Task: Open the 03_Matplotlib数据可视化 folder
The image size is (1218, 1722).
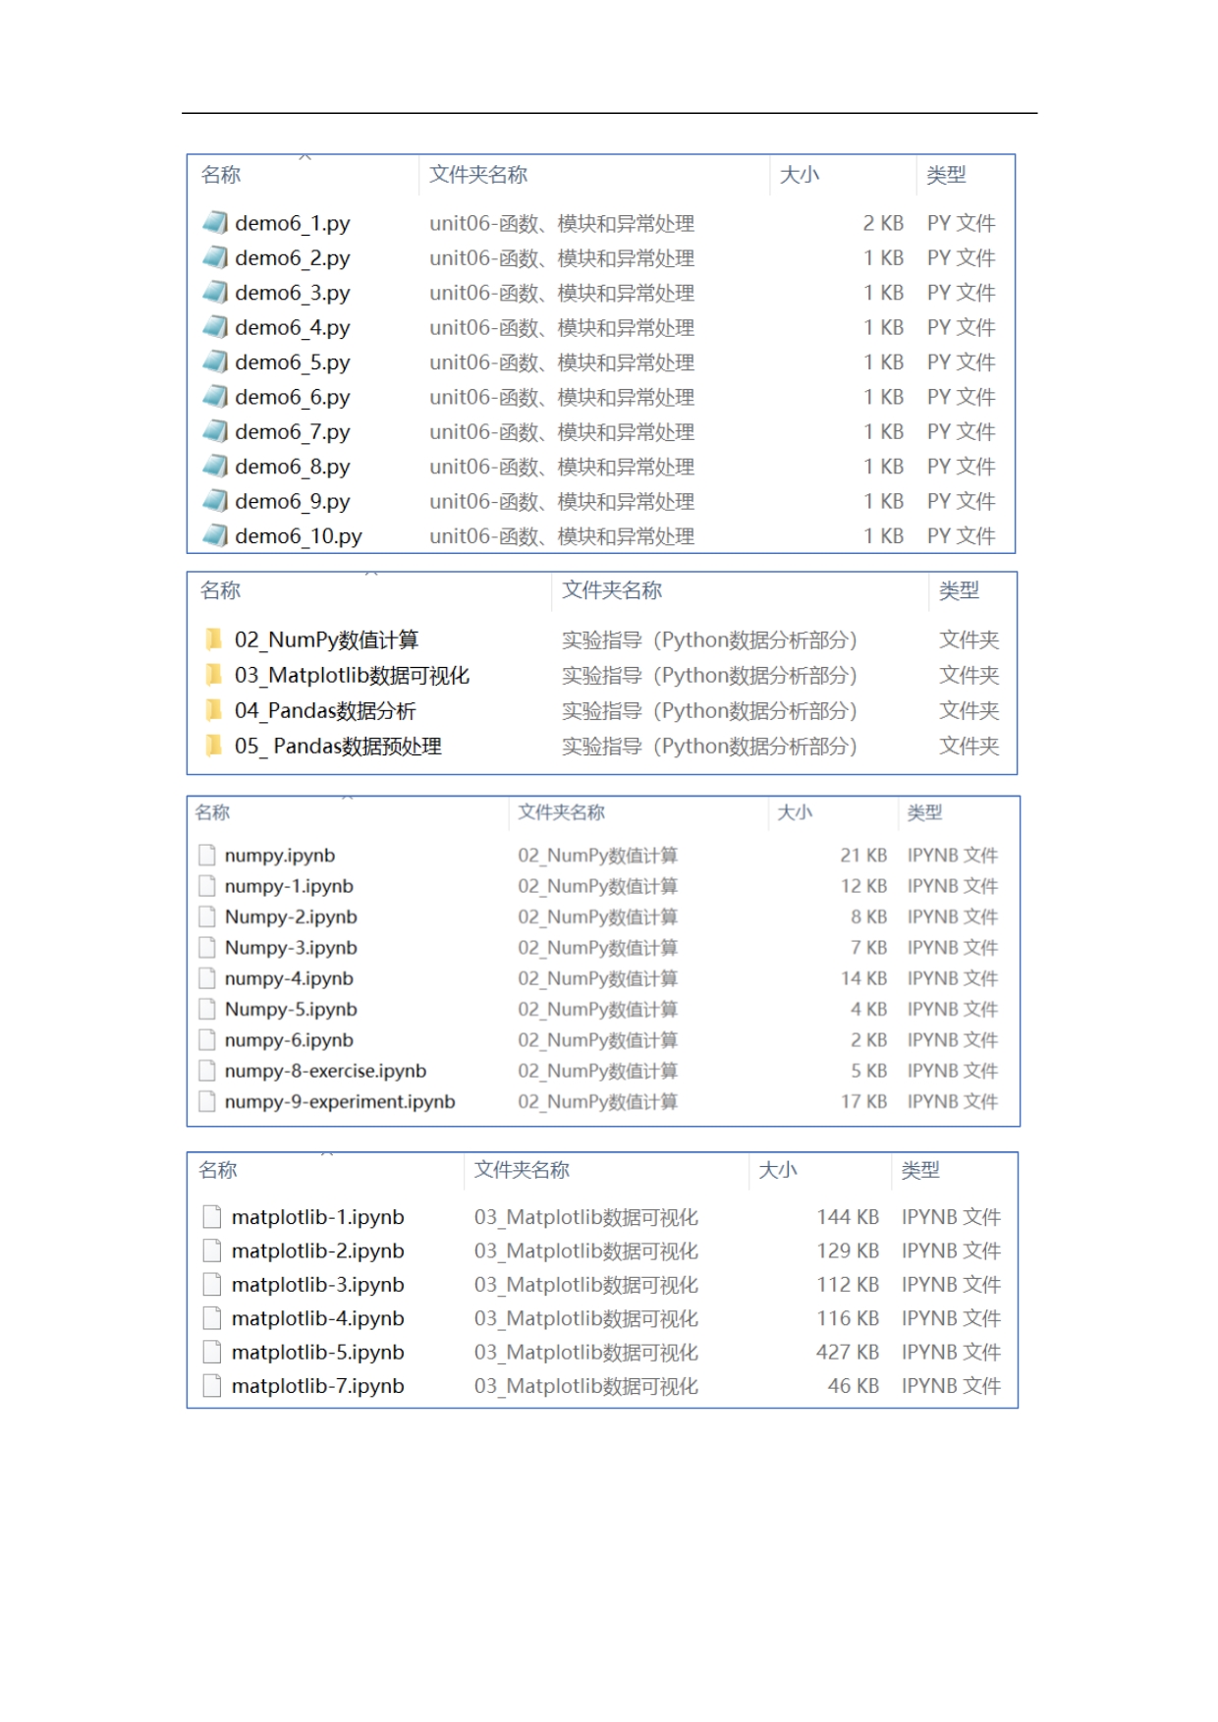Action: click(x=351, y=676)
